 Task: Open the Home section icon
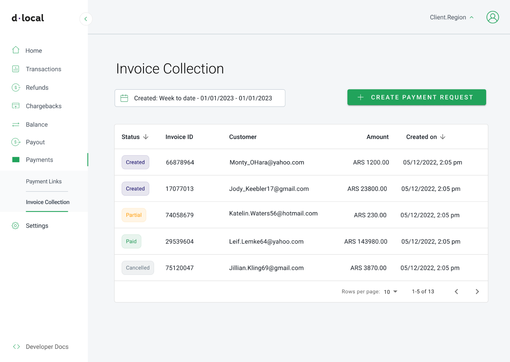coord(16,50)
